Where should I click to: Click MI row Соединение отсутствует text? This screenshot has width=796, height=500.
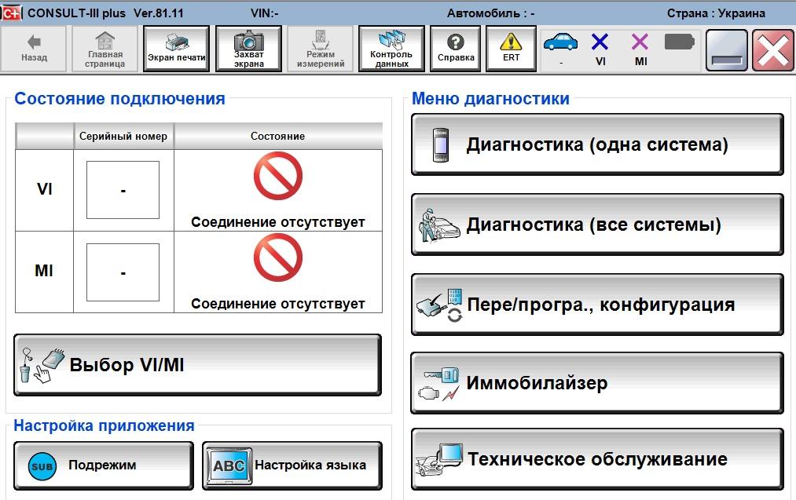277,304
